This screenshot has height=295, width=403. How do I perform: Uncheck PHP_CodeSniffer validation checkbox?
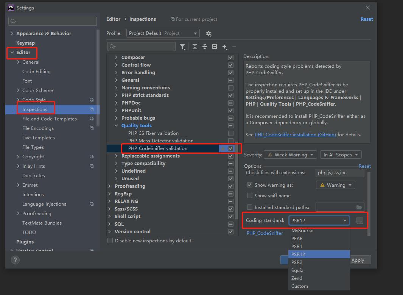231,148
